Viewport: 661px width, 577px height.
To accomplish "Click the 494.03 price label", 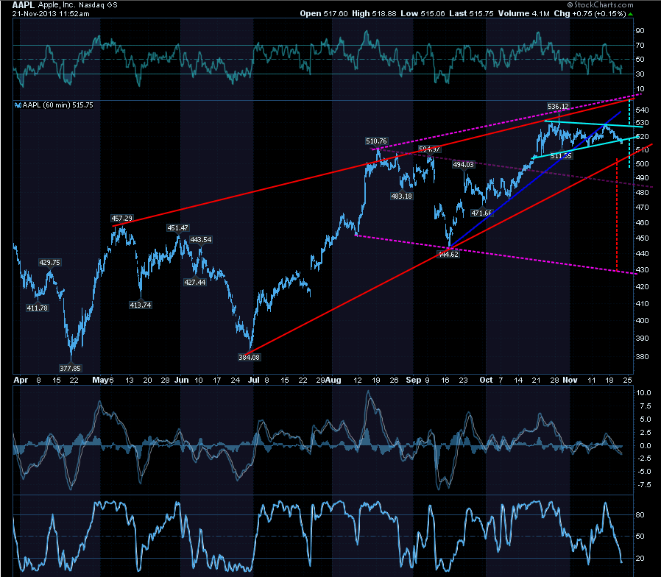I will pyautogui.click(x=463, y=164).
